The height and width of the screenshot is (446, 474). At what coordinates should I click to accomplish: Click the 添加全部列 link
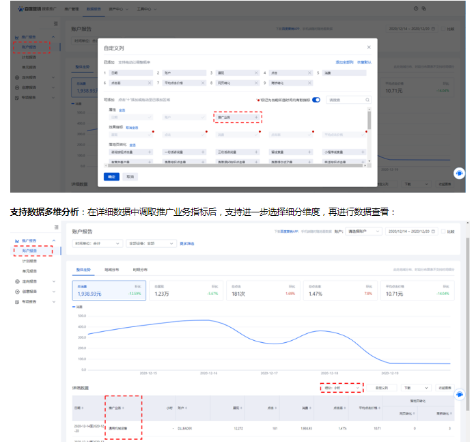pos(344,62)
